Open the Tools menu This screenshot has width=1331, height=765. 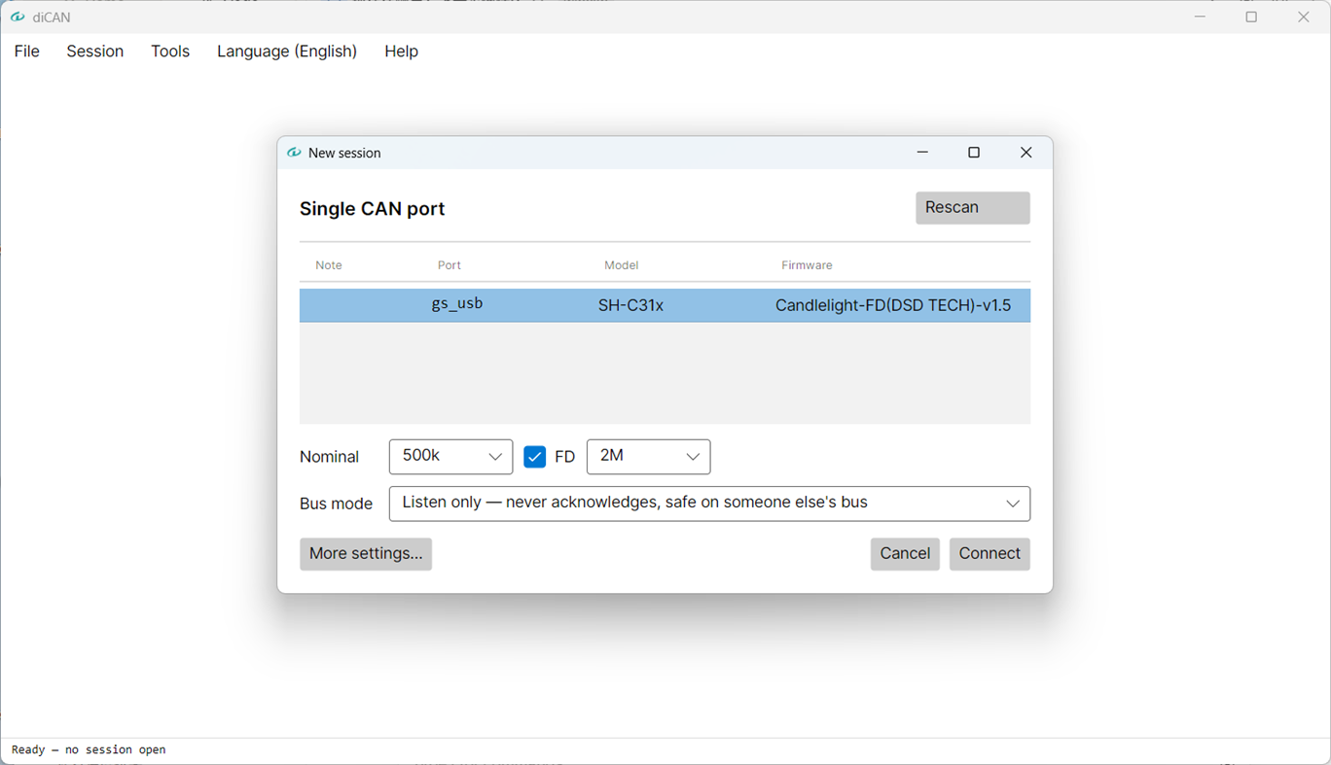pos(170,52)
